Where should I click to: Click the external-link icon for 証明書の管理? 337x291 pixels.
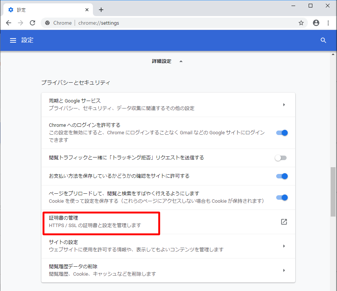point(284,222)
